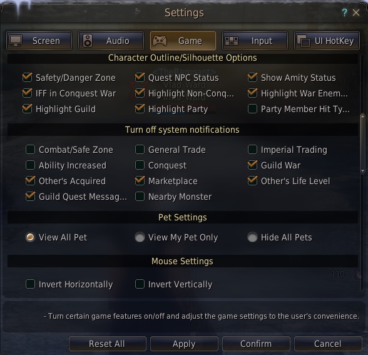The image size is (368, 355).
Task: Click the monitor icon on Screen tab
Action: 16,41
